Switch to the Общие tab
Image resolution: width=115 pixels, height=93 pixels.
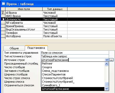[x=14, y=48]
